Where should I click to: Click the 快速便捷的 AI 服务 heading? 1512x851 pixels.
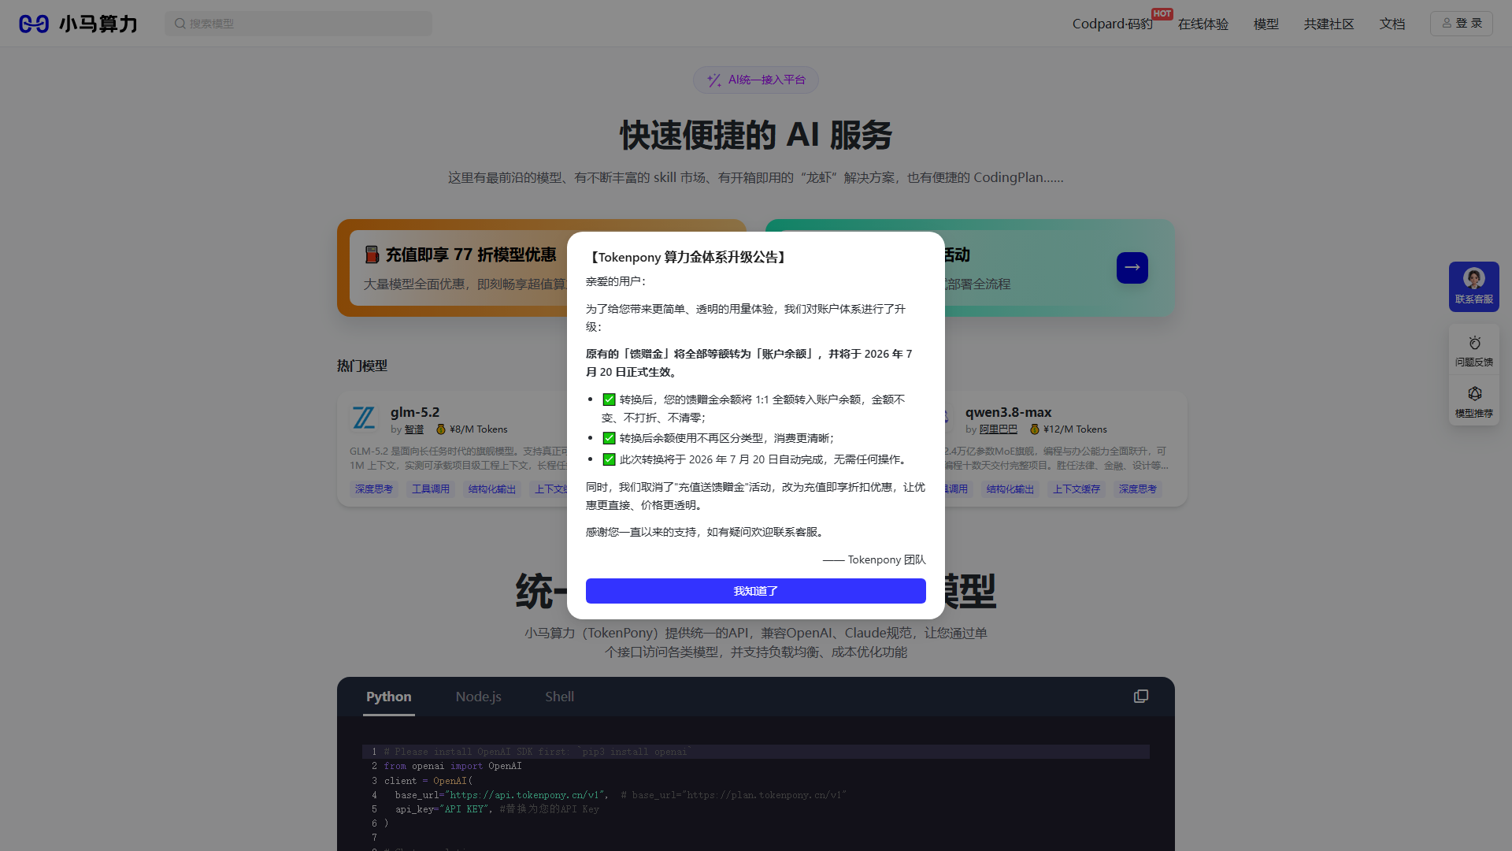(x=756, y=135)
